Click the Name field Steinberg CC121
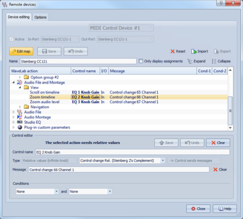243x219 pixels. [x=78, y=62]
